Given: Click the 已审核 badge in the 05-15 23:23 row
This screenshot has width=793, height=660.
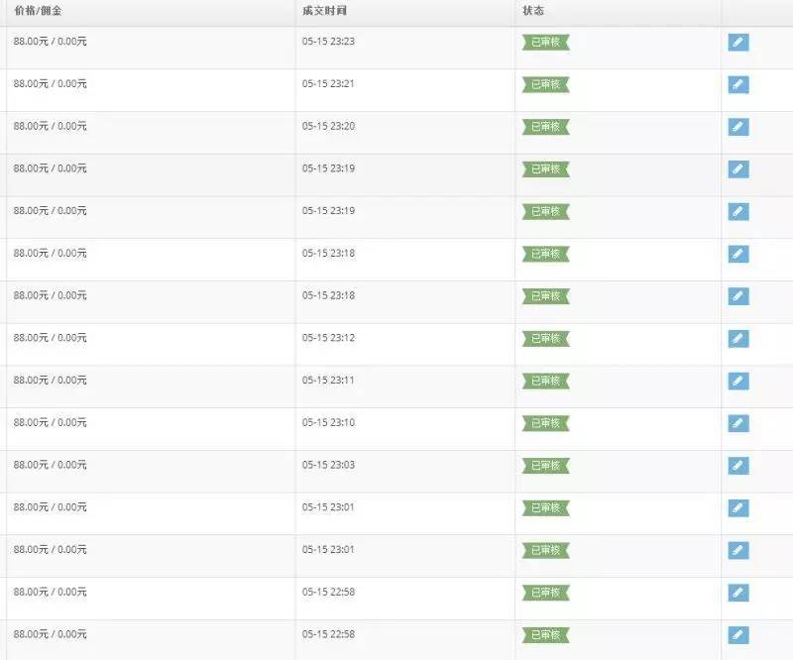Looking at the screenshot, I should coord(546,43).
